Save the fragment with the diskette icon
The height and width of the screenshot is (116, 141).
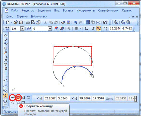click(21, 22)
